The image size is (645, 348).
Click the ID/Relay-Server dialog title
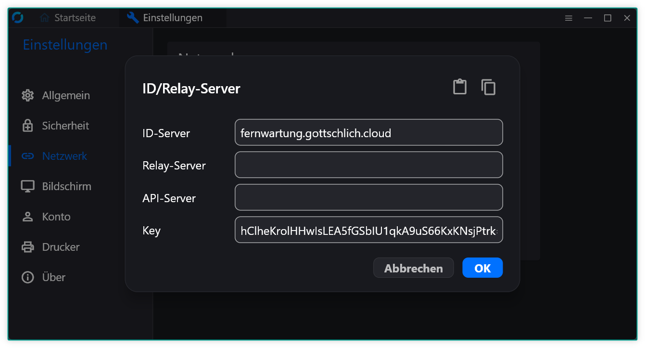click(x=191, y=89)
